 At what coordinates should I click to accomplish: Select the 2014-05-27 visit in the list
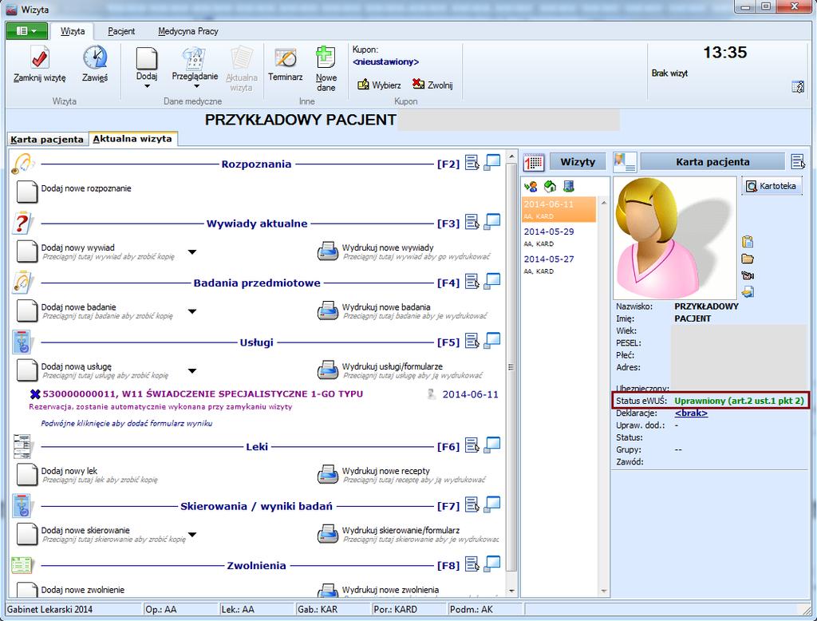point(558,264)
